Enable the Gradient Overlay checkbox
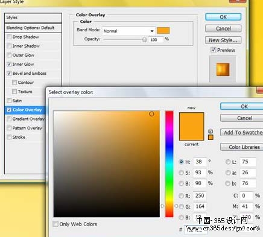 [x=9, y=119]
